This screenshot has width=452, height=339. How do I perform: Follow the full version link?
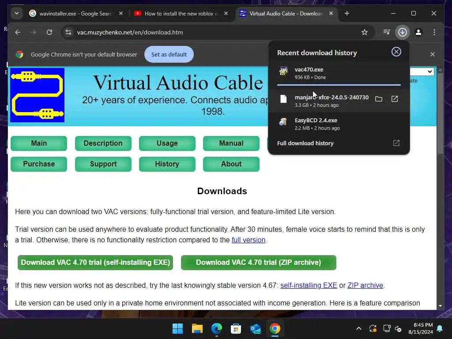coord(249,240)
